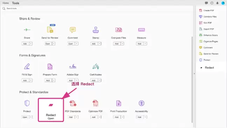The width and height of the screenshot is (227, 128).
Task: Open Enhance Scans in right sidebar
Action: 208,35
